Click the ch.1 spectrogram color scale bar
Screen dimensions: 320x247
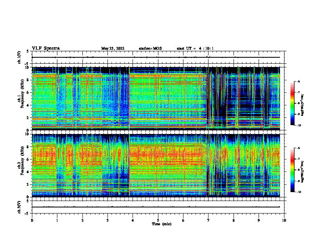(293, 103)
